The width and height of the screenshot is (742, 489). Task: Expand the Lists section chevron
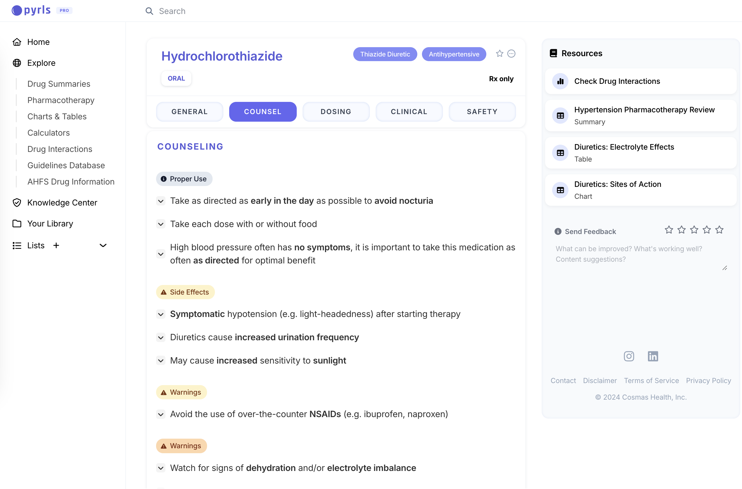pos(103,245)
